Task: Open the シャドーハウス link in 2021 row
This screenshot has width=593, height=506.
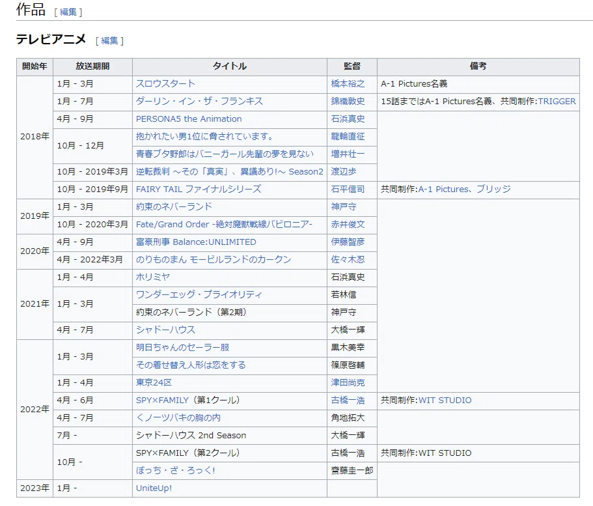Action: tap(165, 330)
